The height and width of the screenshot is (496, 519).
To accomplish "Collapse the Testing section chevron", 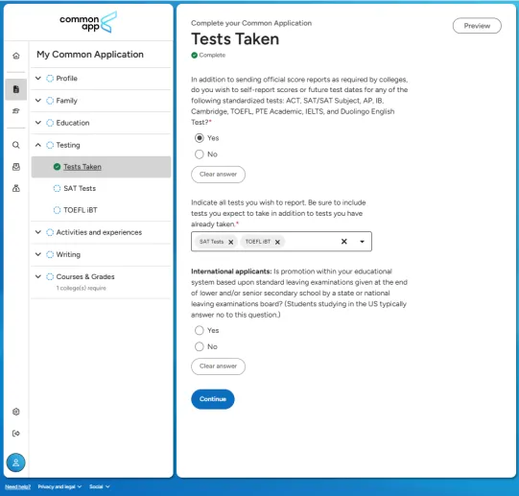I will pyautogui.click(x=38, y=145).
